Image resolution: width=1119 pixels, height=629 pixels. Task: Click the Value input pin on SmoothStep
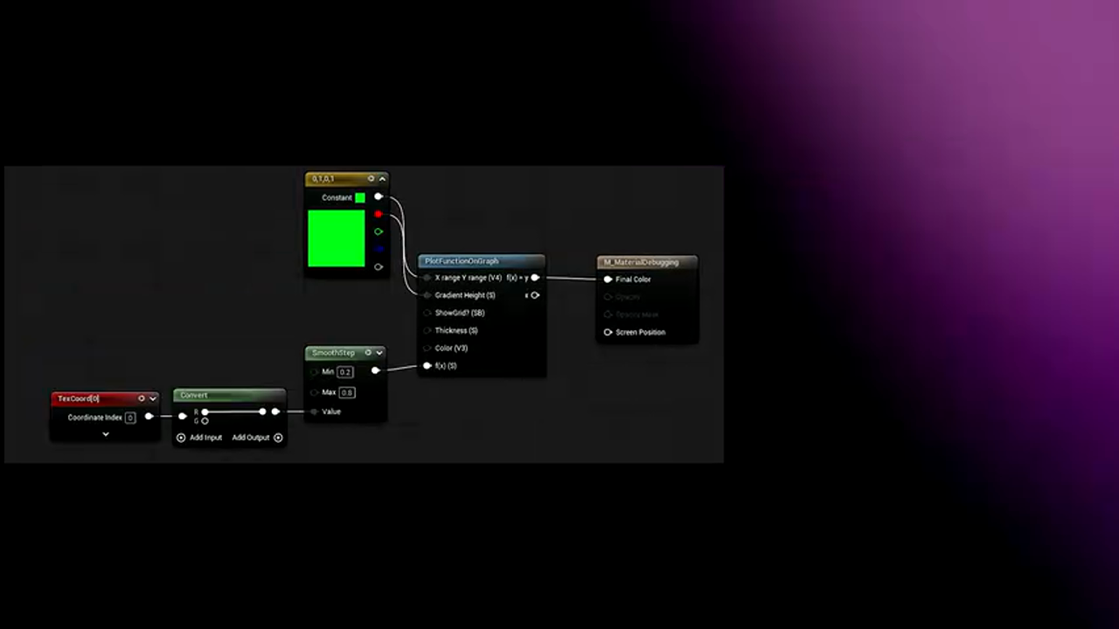click(314, 411)
